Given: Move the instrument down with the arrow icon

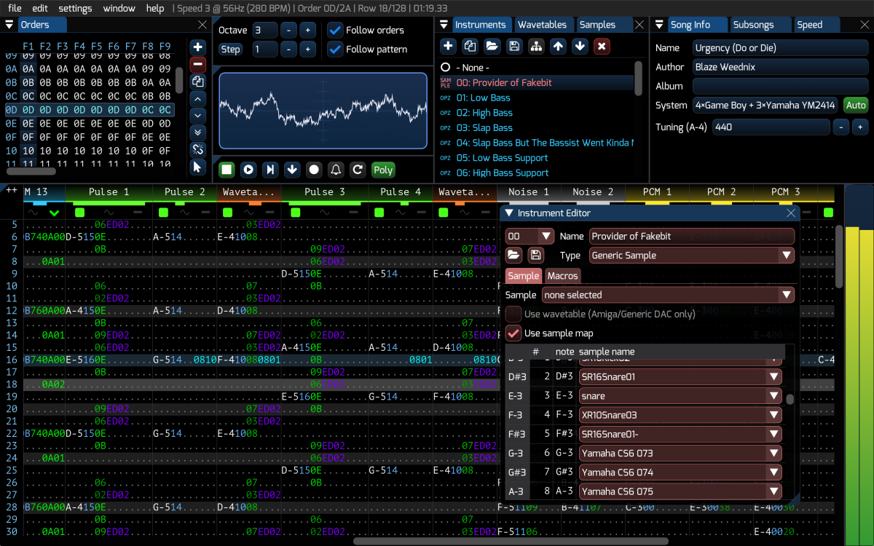Looking at the screenshot, I should pyautogui.click(x=580, y=47).
